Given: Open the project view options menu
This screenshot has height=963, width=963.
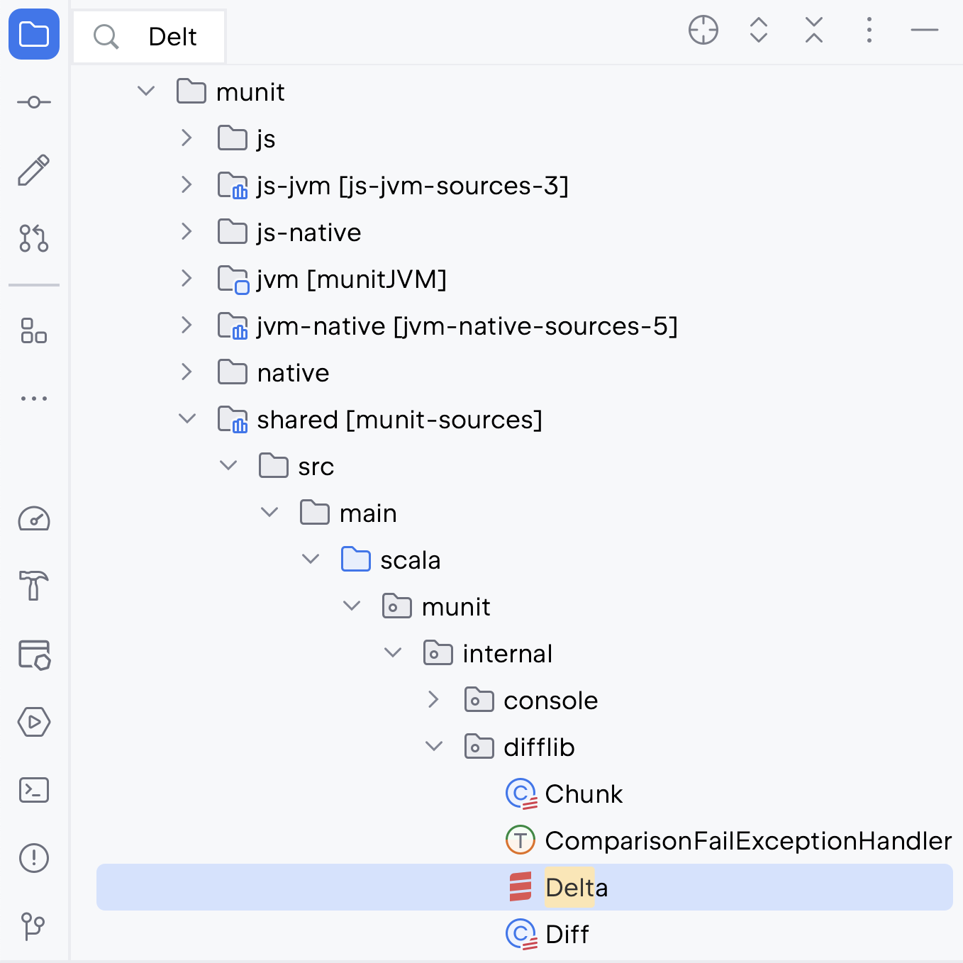Looking at the screenshot, I should tap(869, 30).
